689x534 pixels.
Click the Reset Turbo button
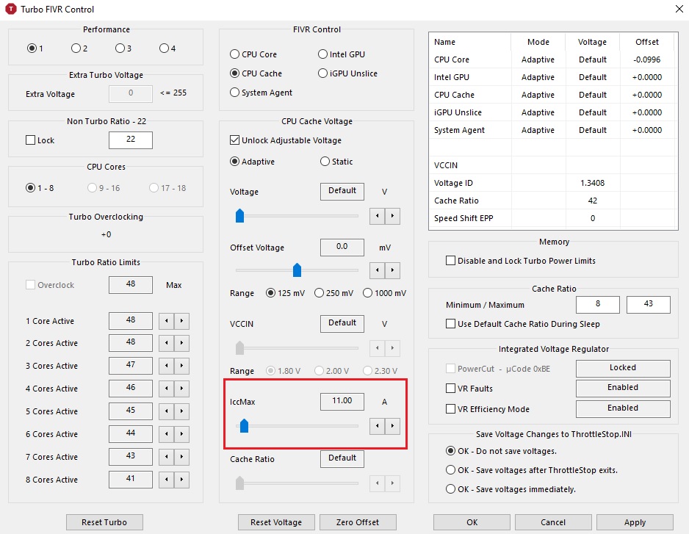104,522
